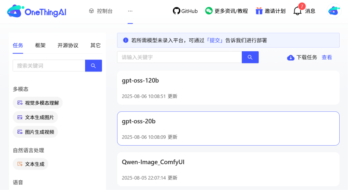The height and width of the screenshot is (190, 348).
Task: Filter by 视觉多模态理解 tag
Action: coord(38,103)
